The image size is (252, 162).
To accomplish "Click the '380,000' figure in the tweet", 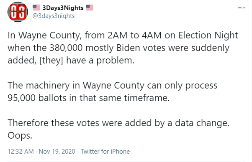I will [x=66, y=48].
